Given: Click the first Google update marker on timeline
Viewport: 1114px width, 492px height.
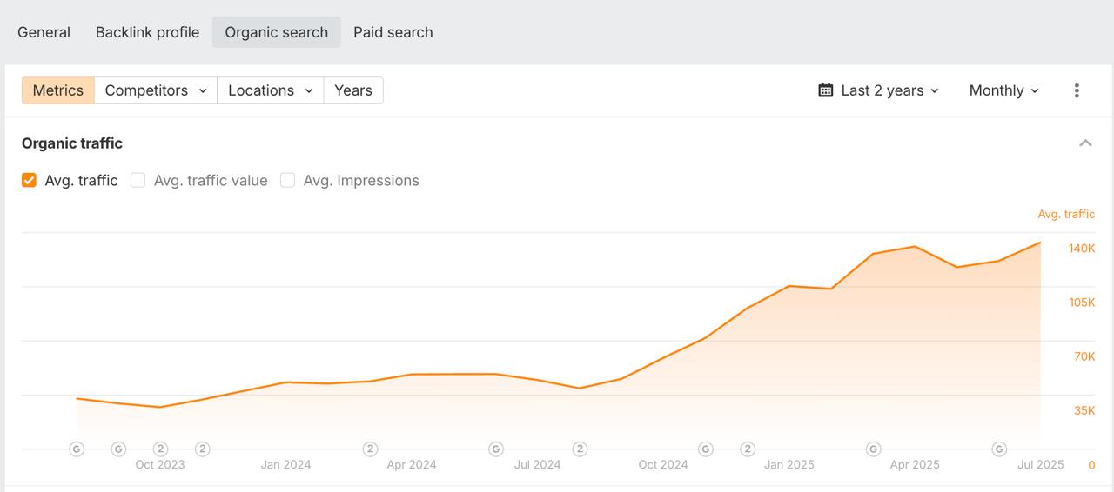Looking at the screenshot, I should coord(77,449).
